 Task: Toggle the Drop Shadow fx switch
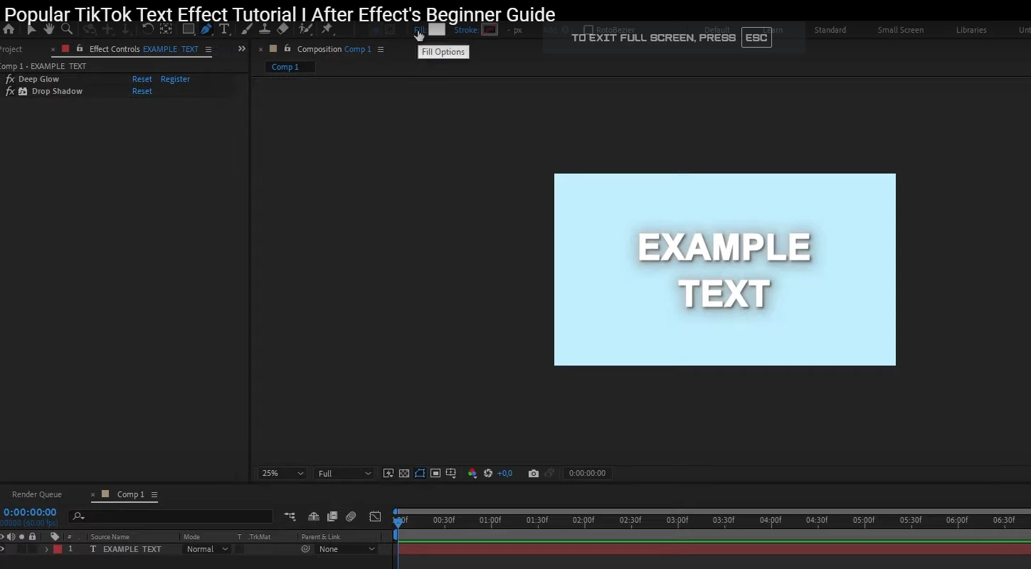tap(10, 91)
